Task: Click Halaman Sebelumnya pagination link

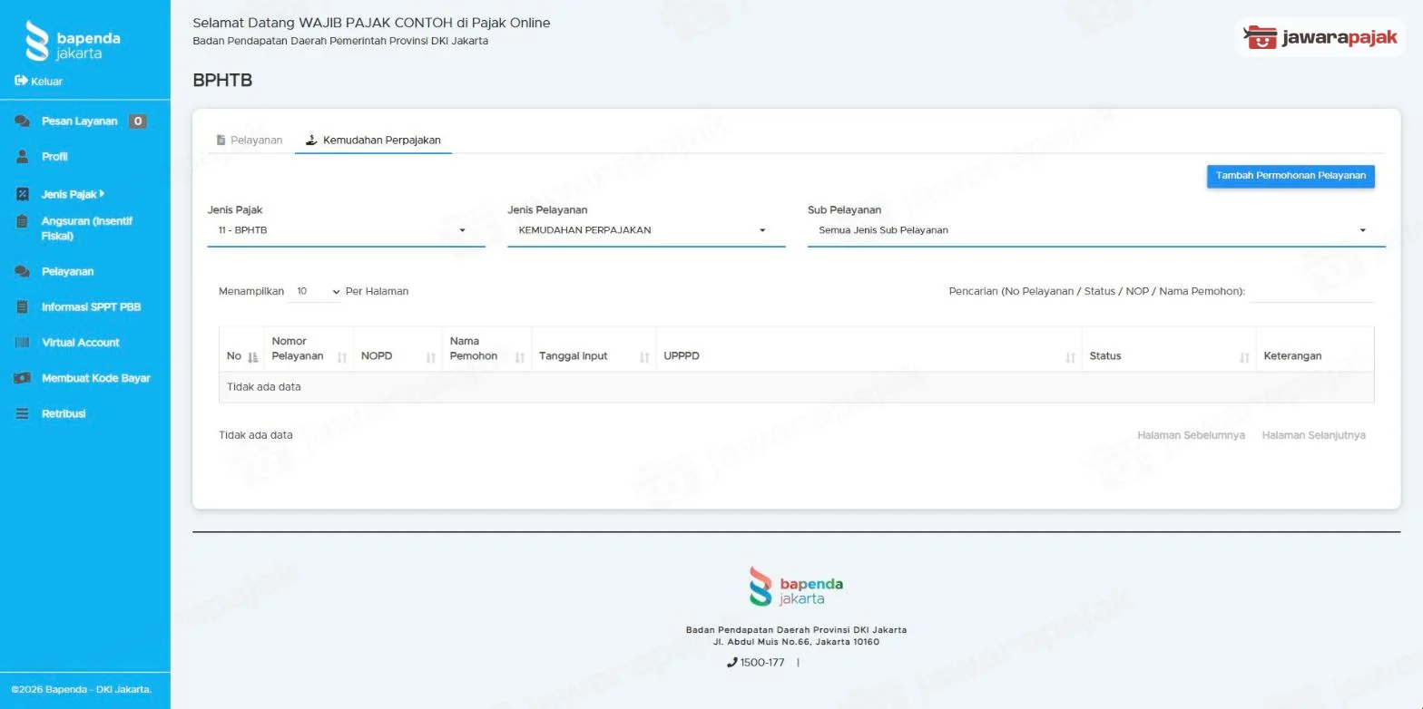Action: [x=1191, y=435]
